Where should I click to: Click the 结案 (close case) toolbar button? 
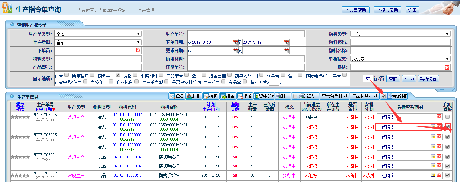click(x=228, y=96)
